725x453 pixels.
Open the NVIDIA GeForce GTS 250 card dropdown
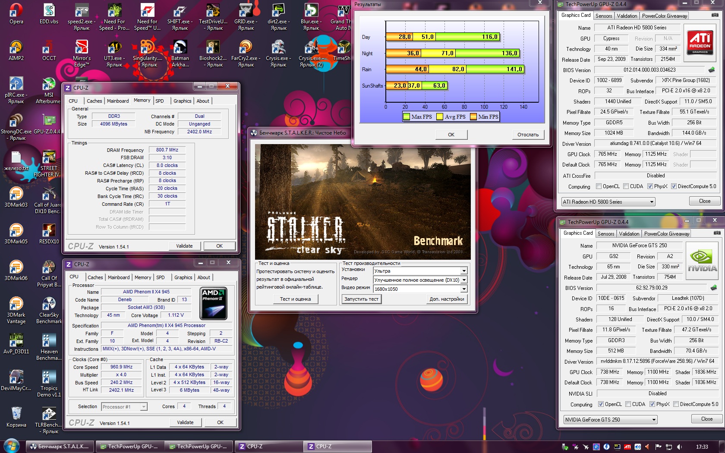[x=610, y=420]
